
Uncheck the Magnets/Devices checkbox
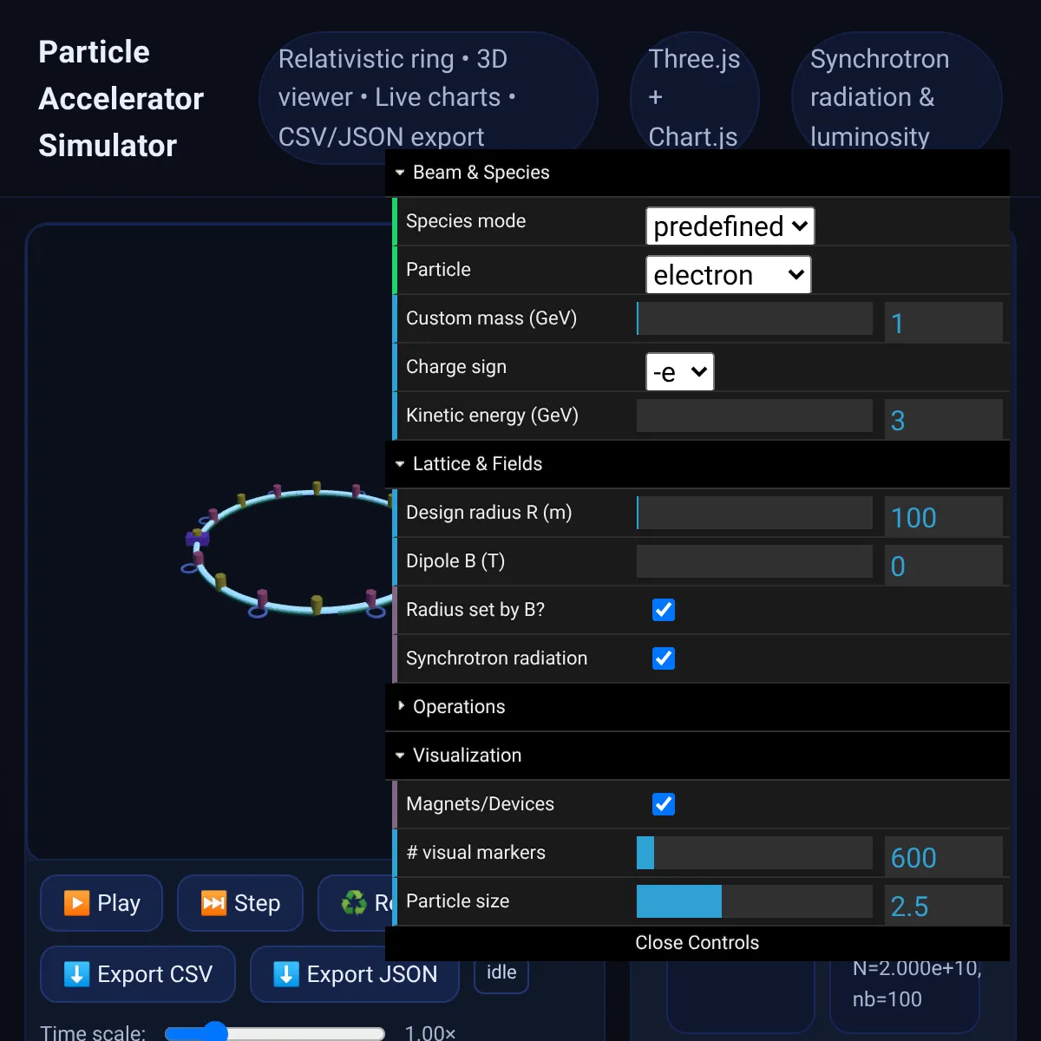pyautogui.click(x=664, y=804)
